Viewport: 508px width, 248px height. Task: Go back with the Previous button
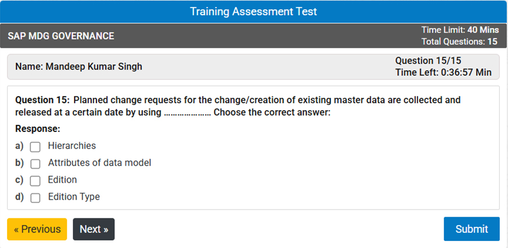click(37, 229)
